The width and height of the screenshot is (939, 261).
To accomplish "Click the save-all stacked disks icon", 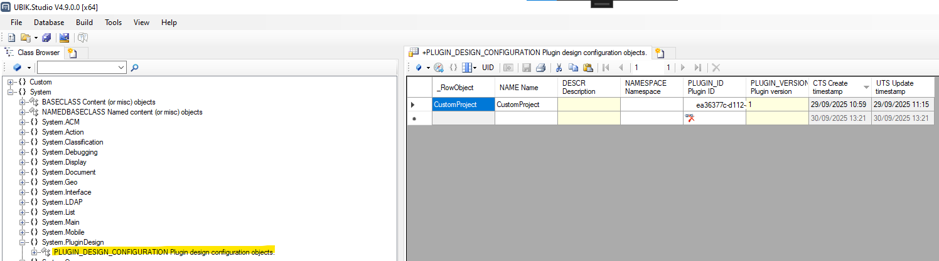I will tap(46, 38).
